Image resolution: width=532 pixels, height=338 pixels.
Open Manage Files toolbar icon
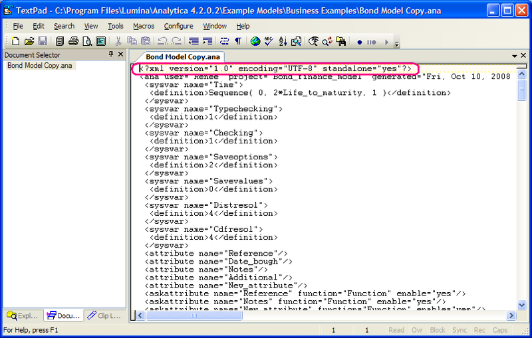[x=60, y=41]
